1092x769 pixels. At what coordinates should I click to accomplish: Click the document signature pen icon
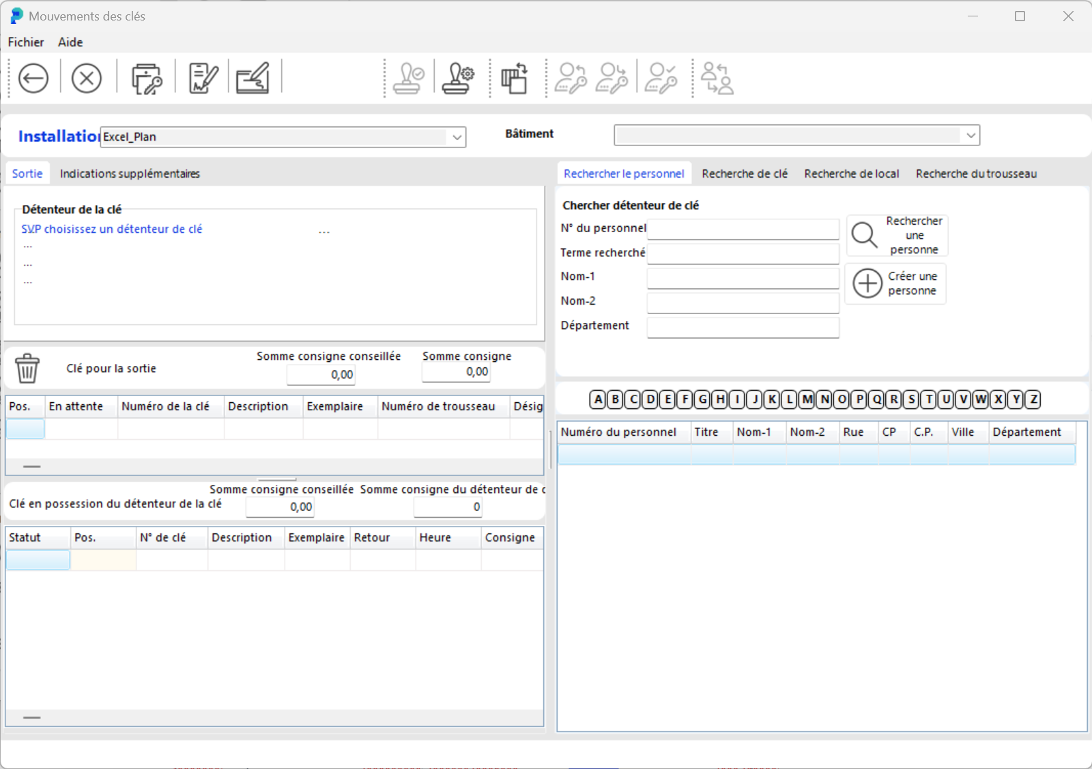tap(203, 78)
